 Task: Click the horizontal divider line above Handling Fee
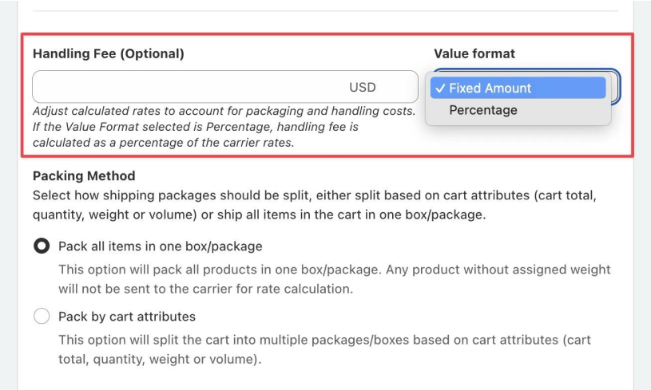(325, 11)
